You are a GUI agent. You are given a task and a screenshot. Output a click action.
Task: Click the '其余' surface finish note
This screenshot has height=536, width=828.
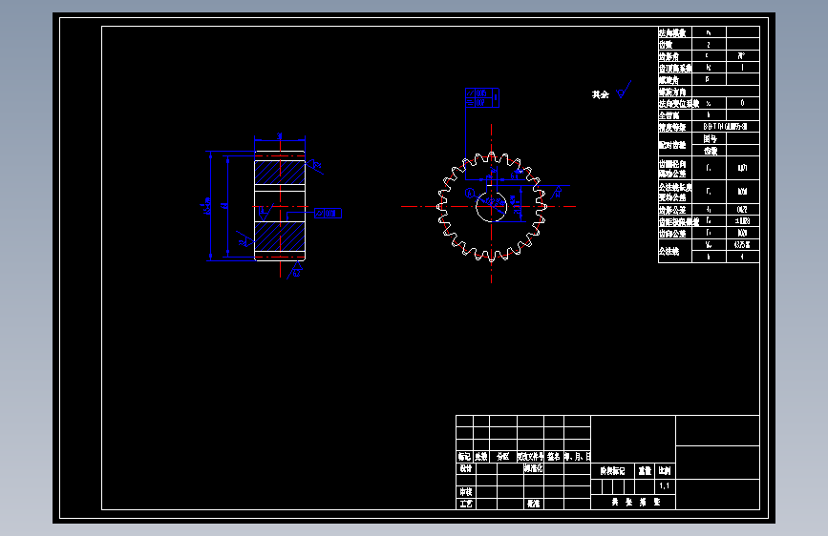[x=601, y=94]
